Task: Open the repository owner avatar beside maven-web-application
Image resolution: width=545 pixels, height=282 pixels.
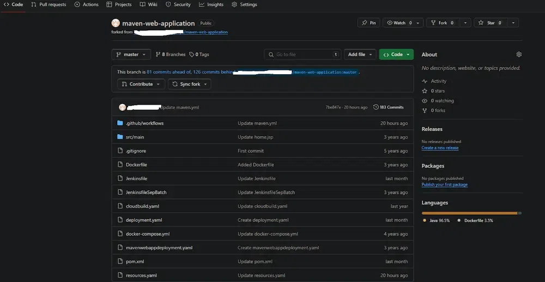Action: click(116, 23)
